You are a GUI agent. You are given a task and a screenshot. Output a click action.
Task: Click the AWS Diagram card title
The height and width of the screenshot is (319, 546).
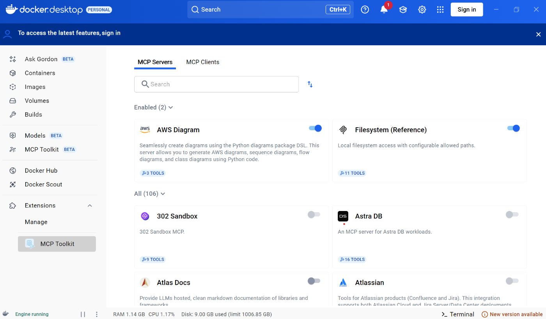tap(178, 130)
